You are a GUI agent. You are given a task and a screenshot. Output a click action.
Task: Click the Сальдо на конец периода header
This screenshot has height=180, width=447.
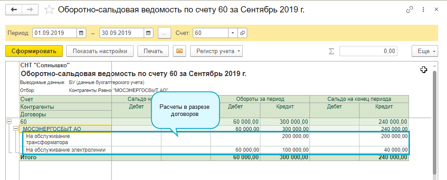359,99
